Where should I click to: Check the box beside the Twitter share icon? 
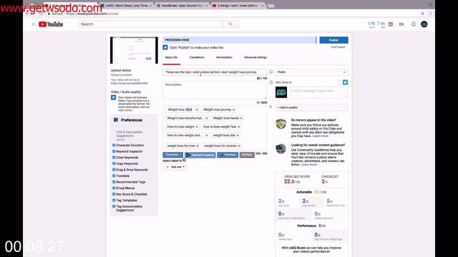click(340, 83)
